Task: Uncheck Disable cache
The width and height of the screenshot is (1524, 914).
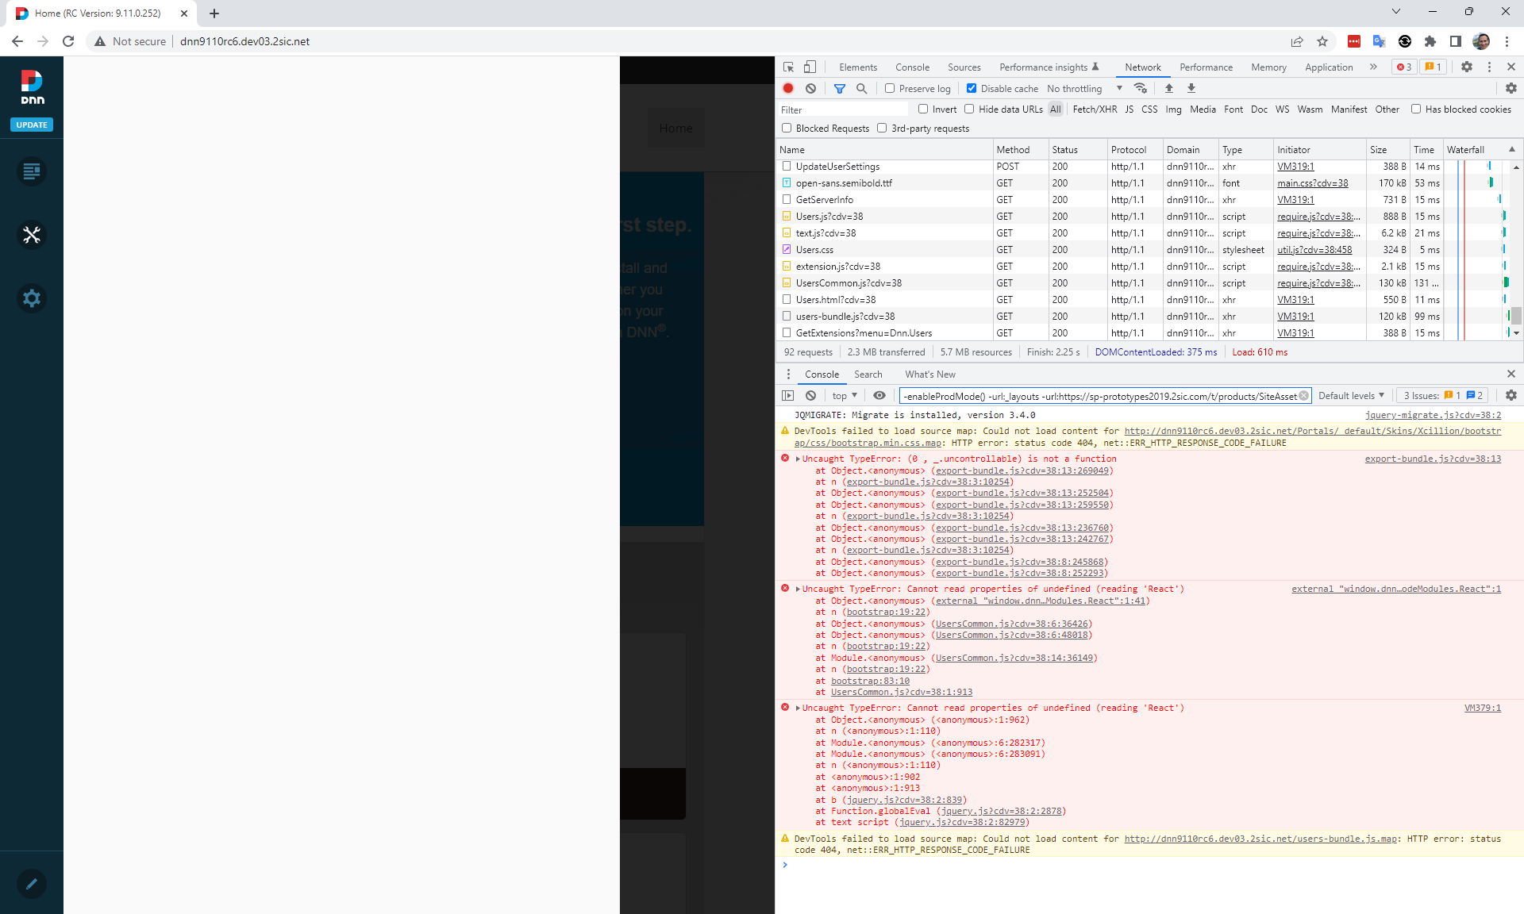Action: point(971,88)
